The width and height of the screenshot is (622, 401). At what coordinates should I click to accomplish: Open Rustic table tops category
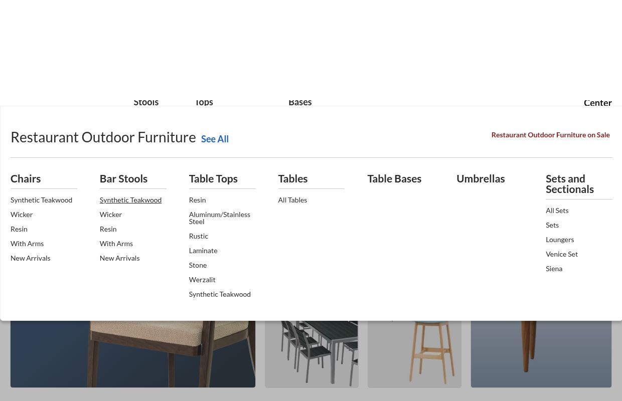pyautogui.click(x=198, y=236)
